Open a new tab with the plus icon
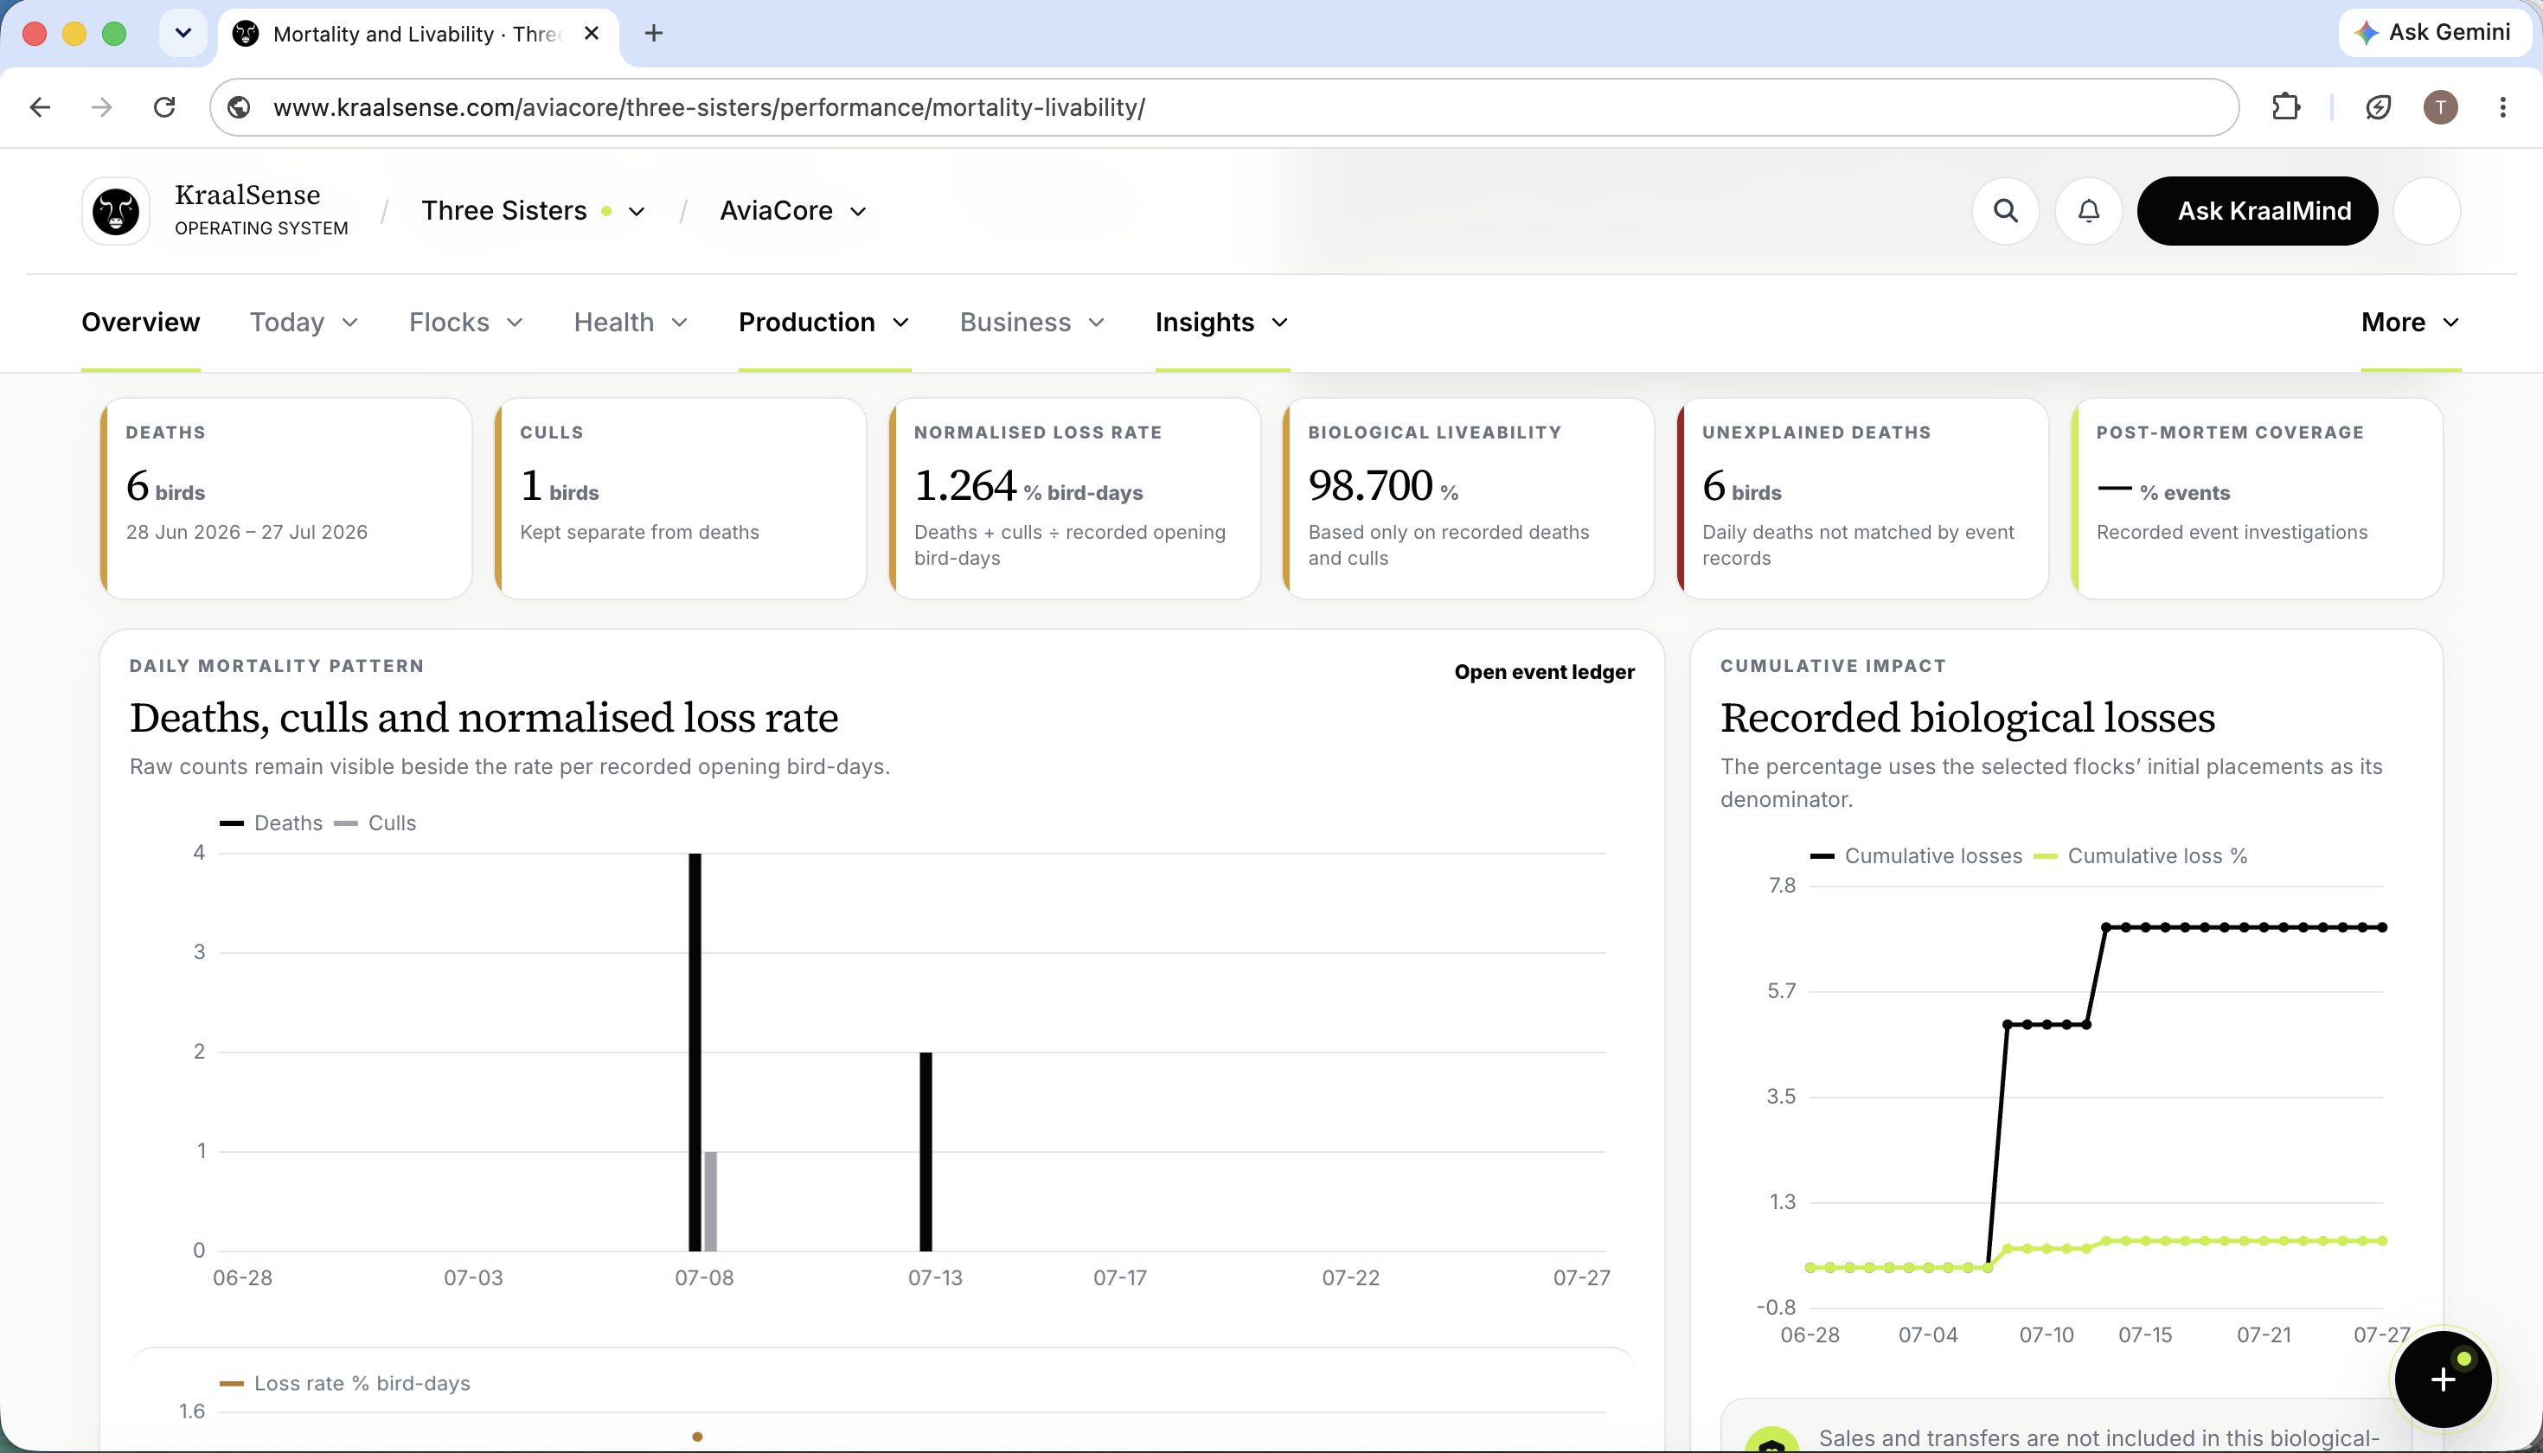This screenshot has width=2543, height=1453. pyautogui.click(x=654, y=33)
